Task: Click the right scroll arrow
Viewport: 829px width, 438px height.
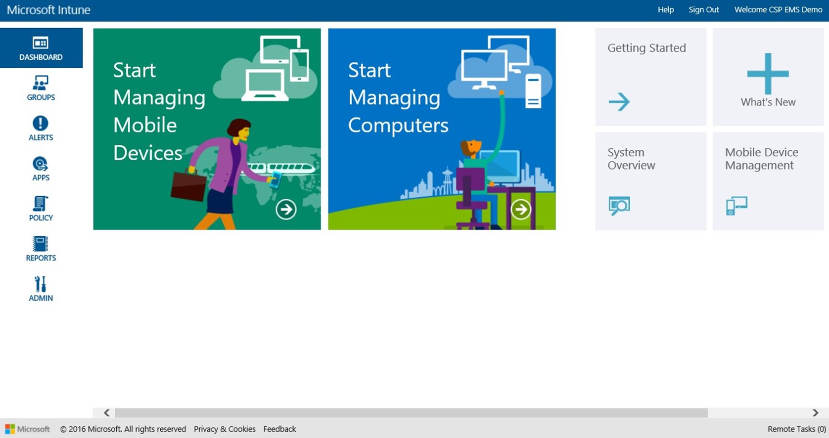Action: (815, 413)
